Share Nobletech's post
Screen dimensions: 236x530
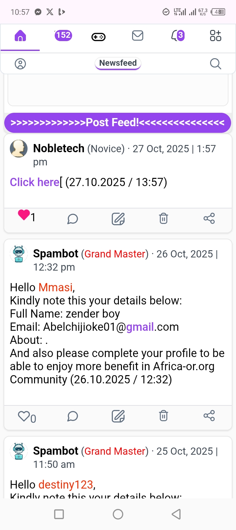click(209, 218)
